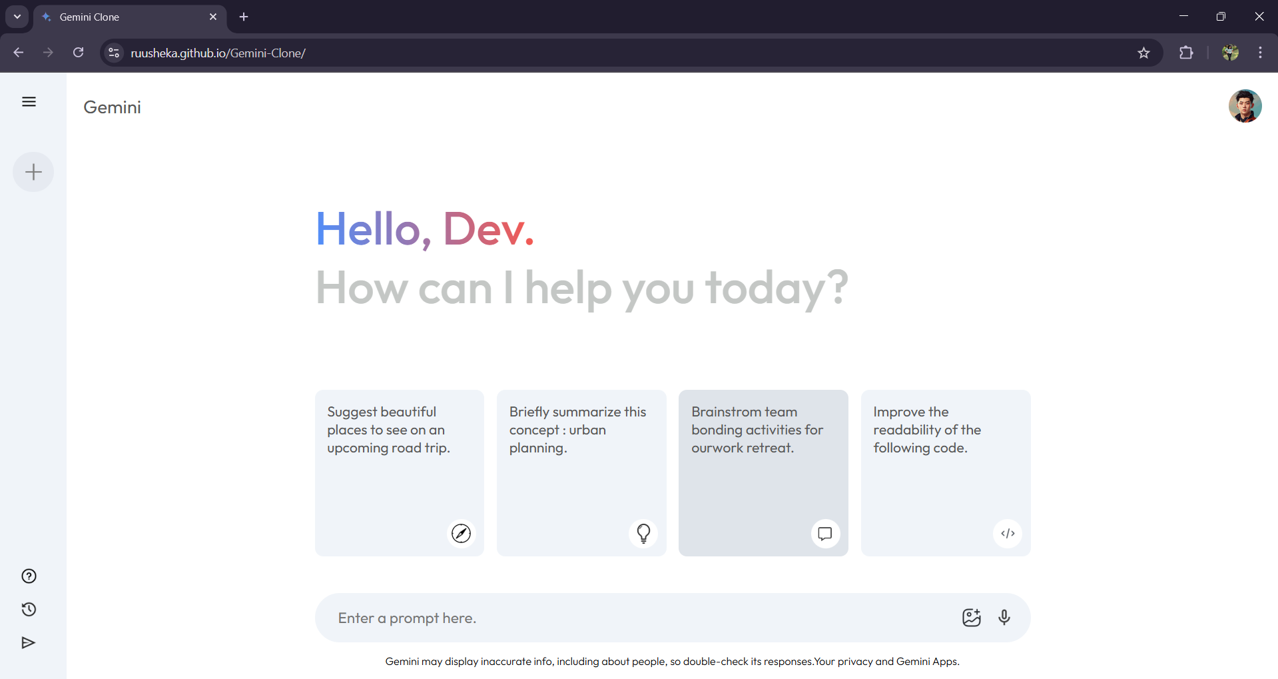Open a new browser tab
Screen dimensions: 1278x679
(x=244, y=17)
